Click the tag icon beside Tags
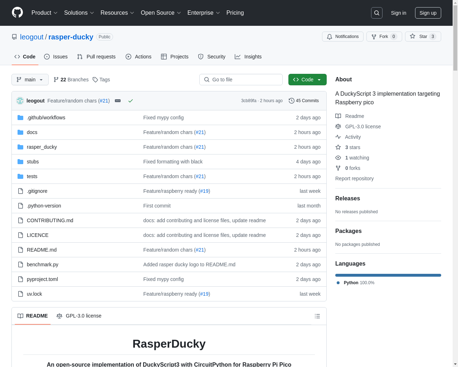 [x=95, y=80]
